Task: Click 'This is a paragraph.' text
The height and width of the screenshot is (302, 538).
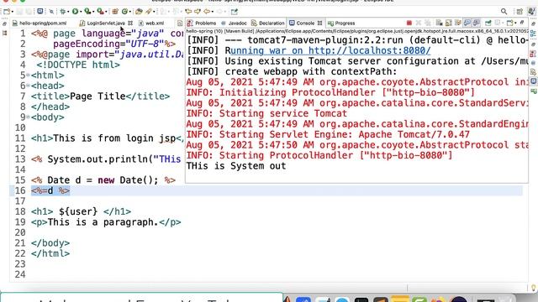Action: [x=103, y=222]
